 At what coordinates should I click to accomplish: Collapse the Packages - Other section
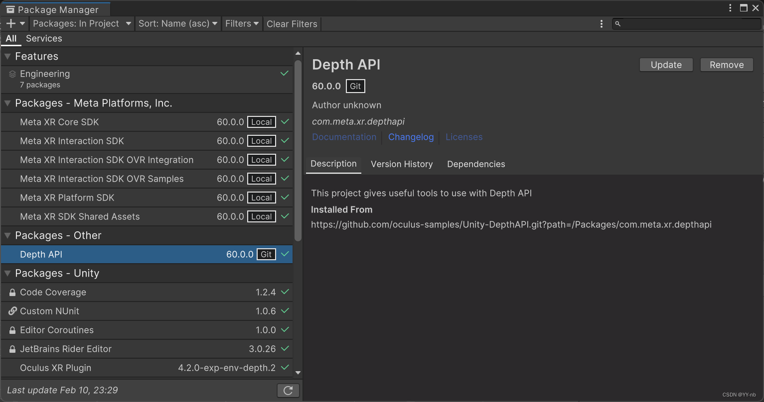click(7, 236)
